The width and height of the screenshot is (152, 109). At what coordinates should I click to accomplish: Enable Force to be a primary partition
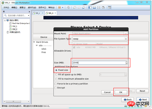coord(56,84)
